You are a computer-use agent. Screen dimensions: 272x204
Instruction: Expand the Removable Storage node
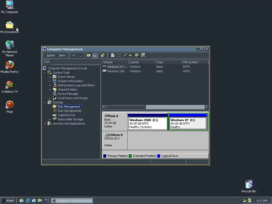50,119
